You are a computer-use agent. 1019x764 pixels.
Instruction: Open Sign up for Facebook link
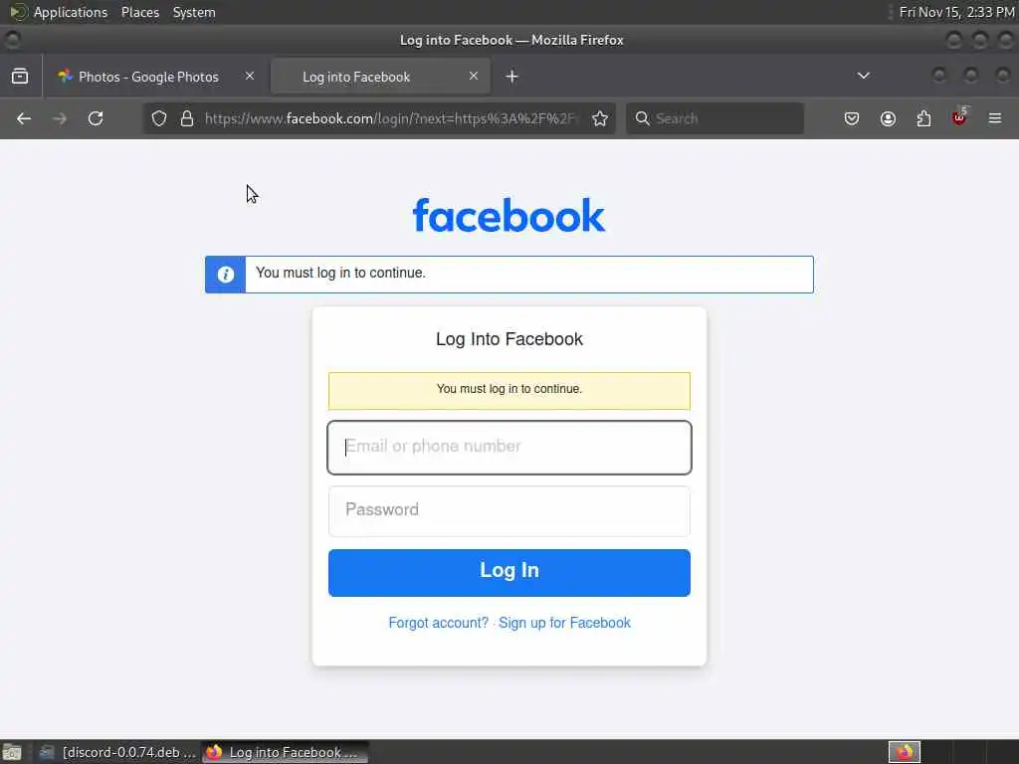point(564,623)
